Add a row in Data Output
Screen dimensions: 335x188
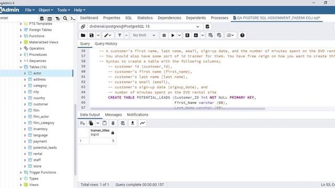[83, 123]
